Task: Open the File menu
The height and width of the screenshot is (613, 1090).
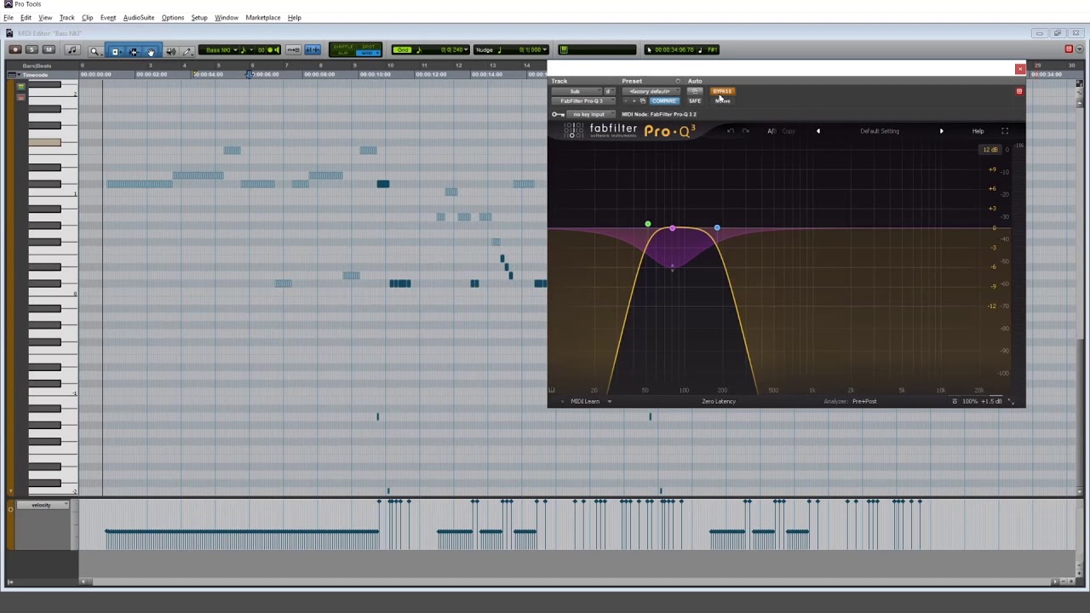Action: point(8,18)
